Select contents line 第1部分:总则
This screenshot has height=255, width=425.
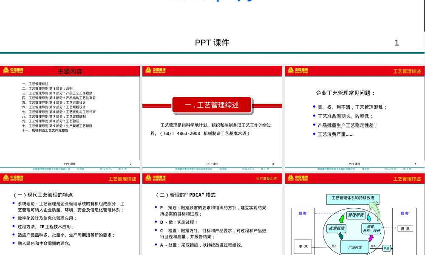(x=47, y=89)
